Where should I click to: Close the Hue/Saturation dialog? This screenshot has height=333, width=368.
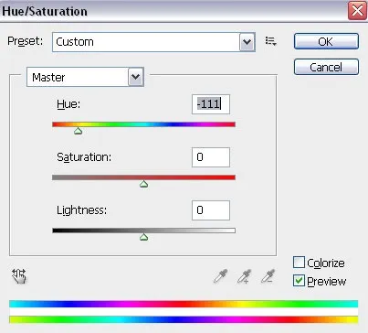(x=357, y=11)
